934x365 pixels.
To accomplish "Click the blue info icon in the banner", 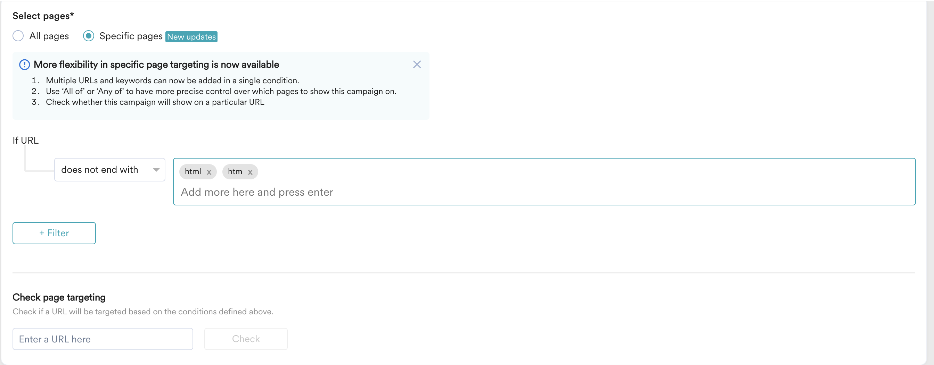I will click(x=24, y=64).
